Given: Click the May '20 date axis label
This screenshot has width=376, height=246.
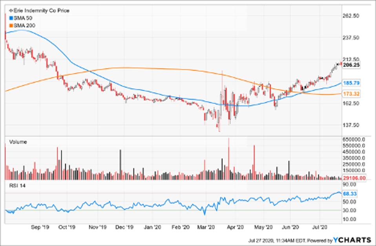Looking at the screenshot, I should pos(263,227).
